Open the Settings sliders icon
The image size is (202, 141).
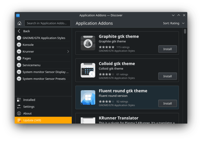pos(19,107)
